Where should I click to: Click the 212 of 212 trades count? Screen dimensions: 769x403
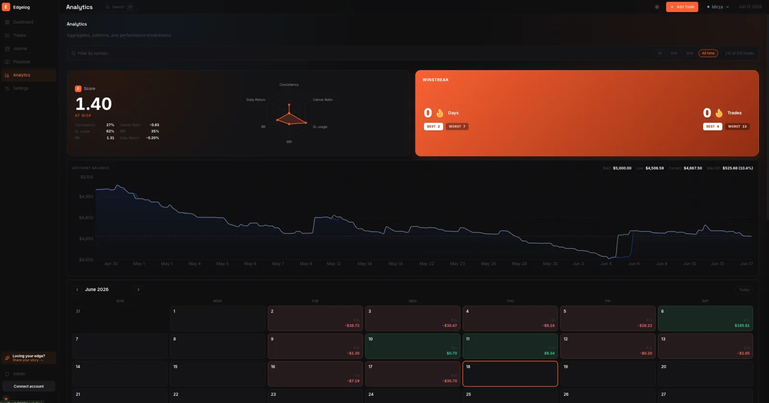(740, 53)
